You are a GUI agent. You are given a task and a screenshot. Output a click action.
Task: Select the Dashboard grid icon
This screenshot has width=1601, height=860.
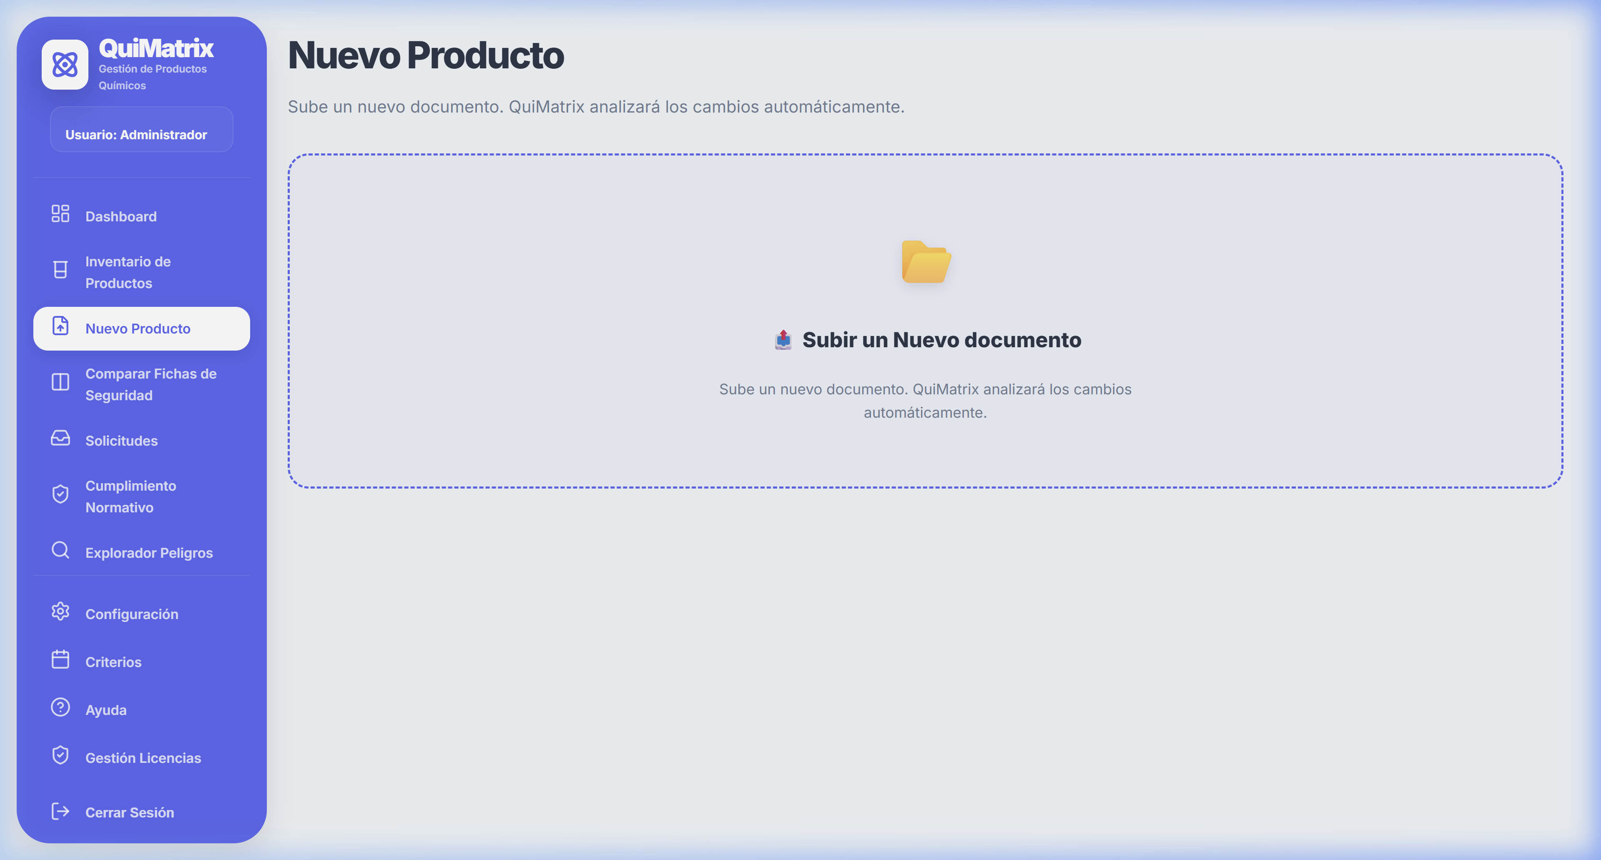point(60,214)
